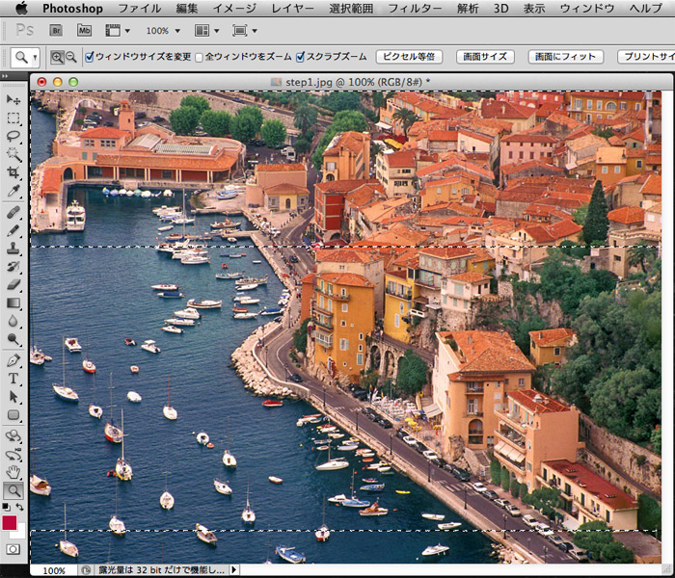Choose the Clone Stamp tool
The image size is (675, 578).
point(13,249)
